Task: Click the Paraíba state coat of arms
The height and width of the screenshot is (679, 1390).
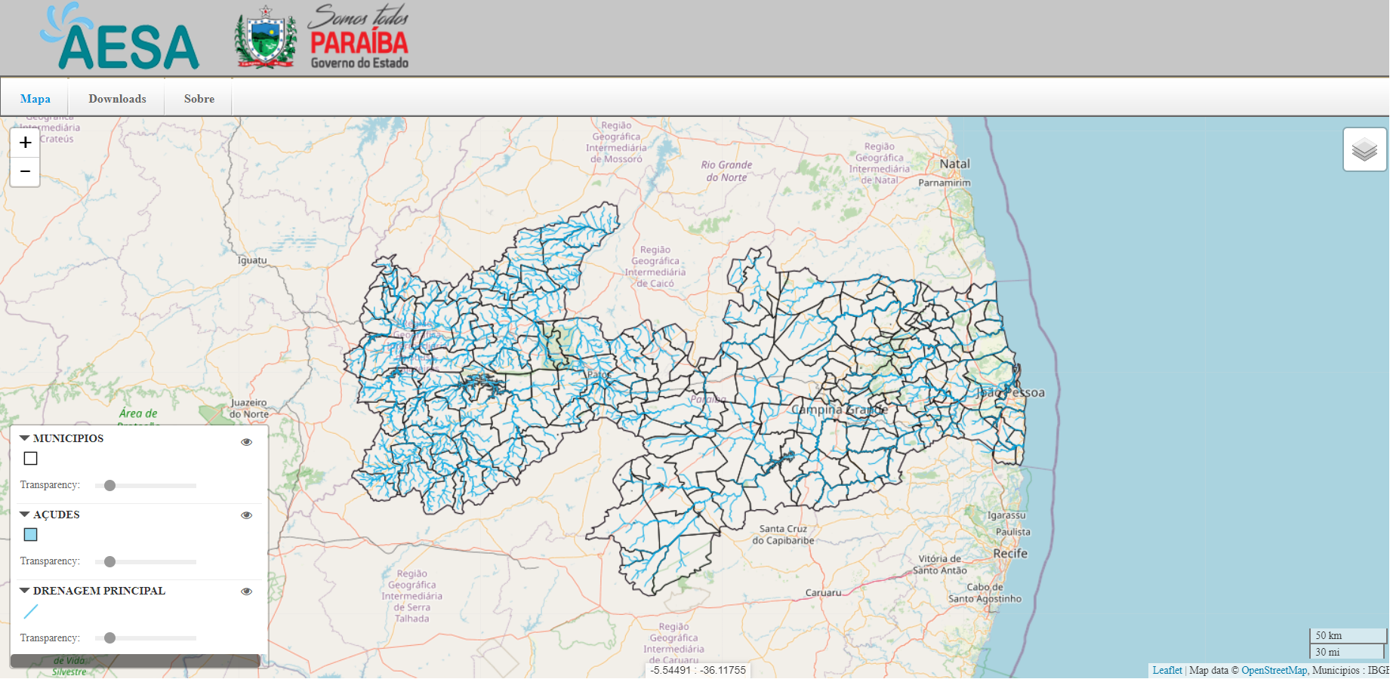Action: (265, 38)
